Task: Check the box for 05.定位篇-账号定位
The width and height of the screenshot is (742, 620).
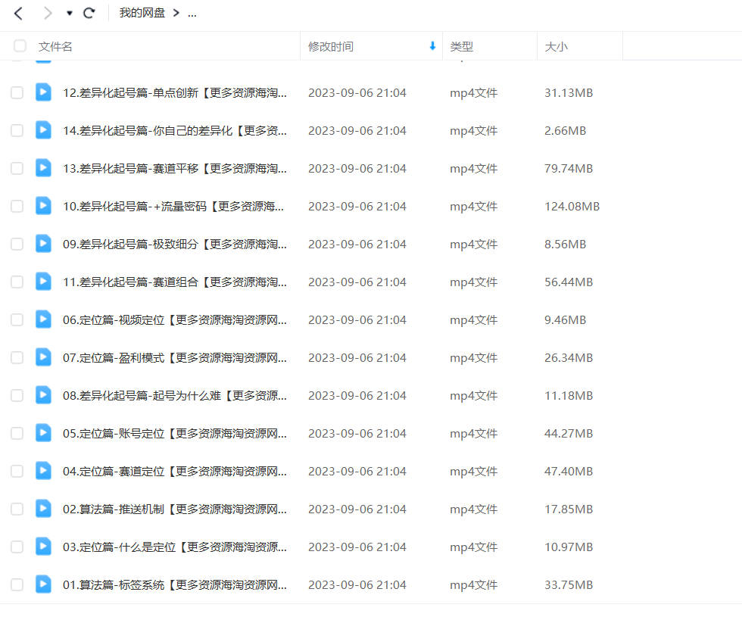Action: (x=17, y=433)
